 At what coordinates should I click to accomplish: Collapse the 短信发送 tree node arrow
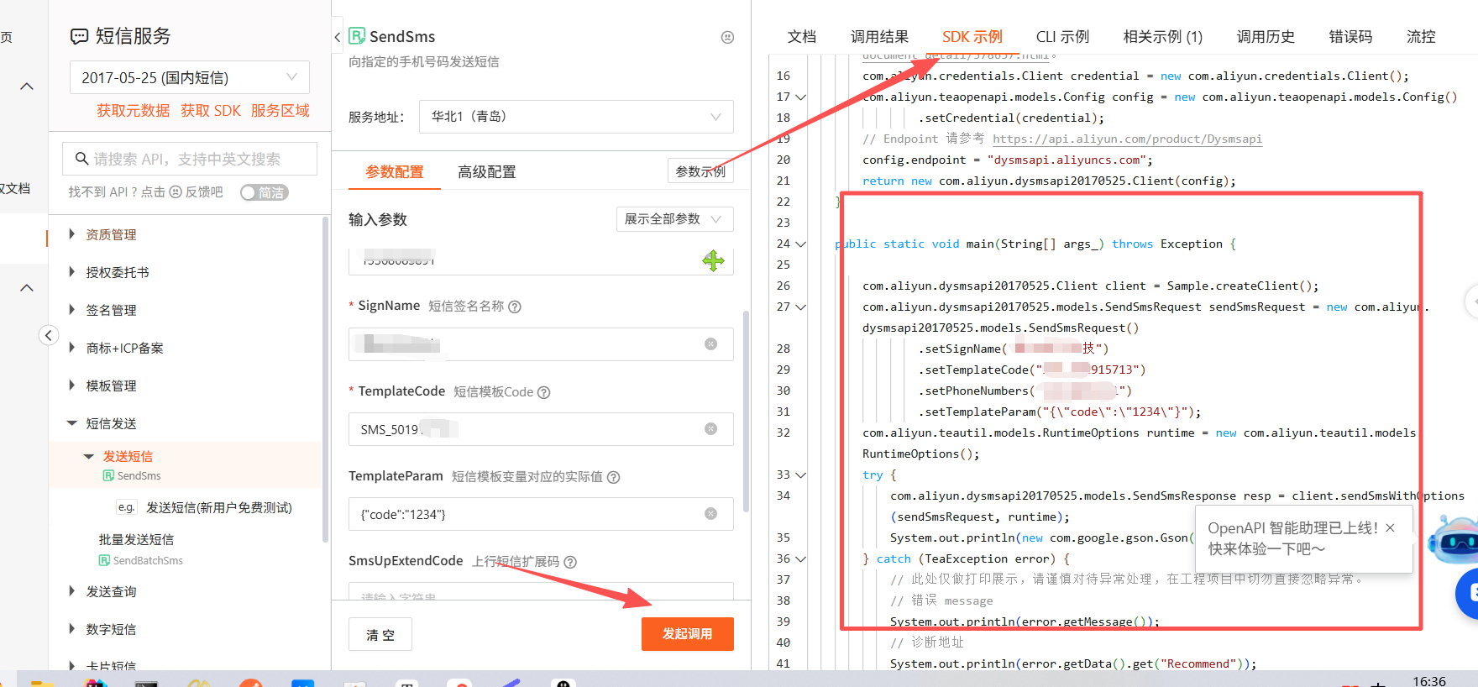(x=72, y=423)
